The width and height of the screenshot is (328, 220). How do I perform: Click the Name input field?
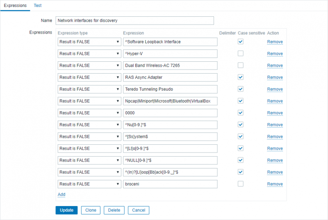(135, 20)
